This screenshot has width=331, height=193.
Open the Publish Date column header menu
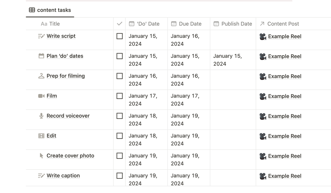(236, 24)
